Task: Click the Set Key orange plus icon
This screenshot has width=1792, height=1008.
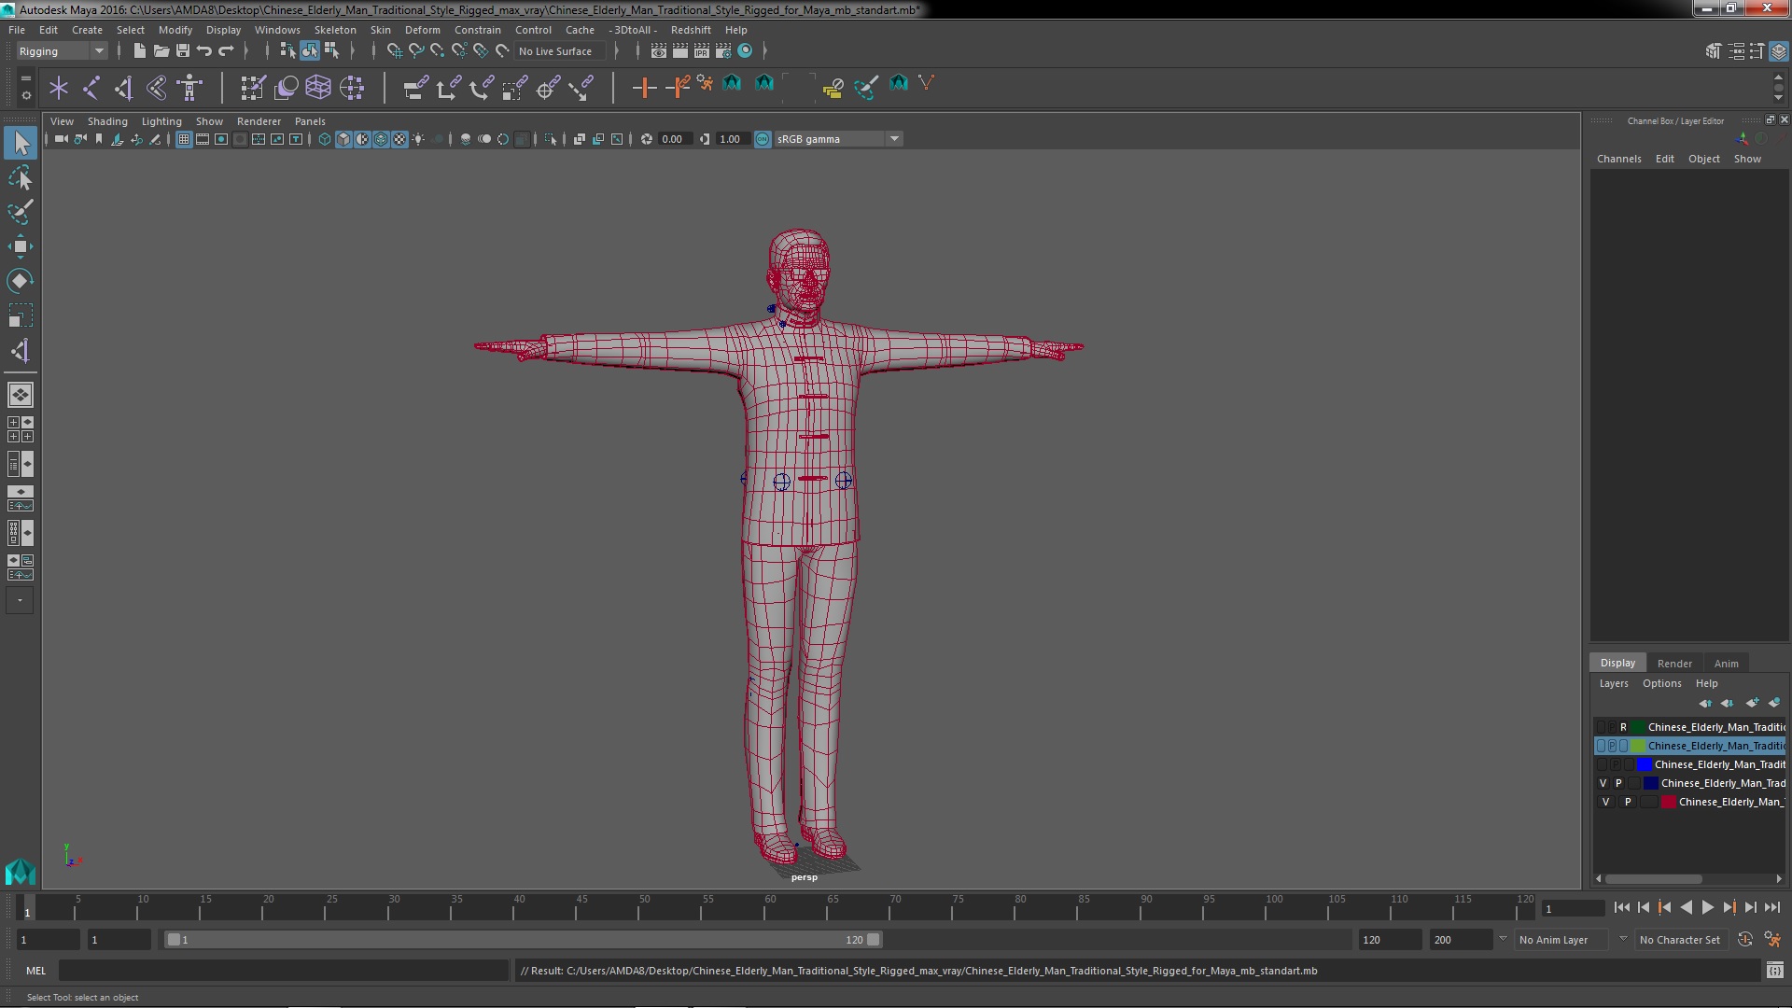Action: [x=644, y=88]
